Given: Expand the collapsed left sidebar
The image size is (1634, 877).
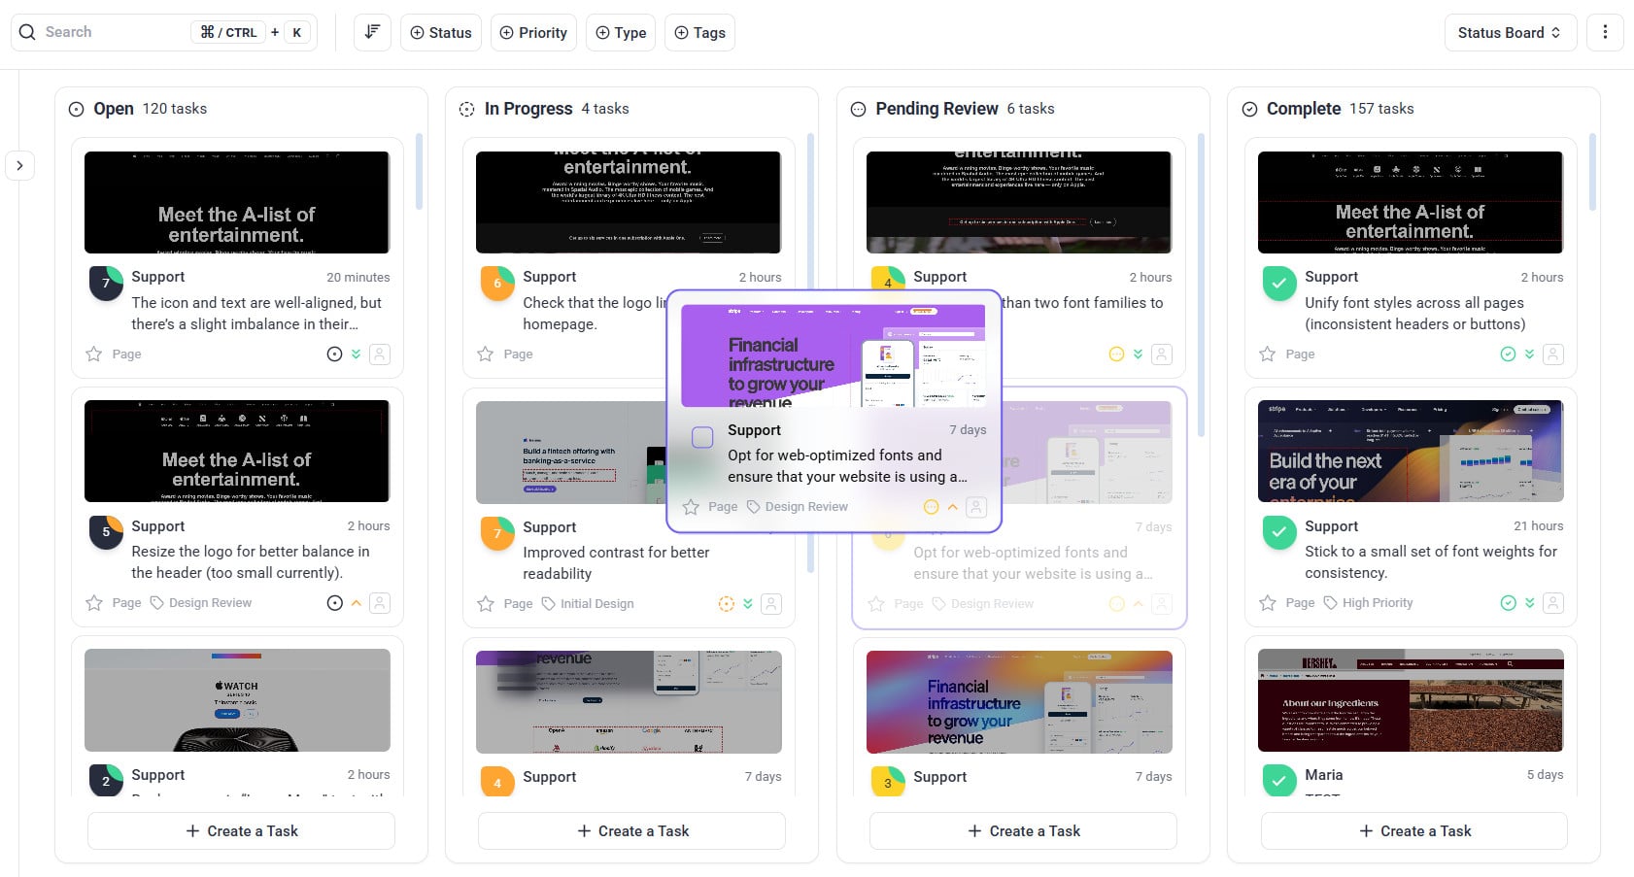Looking at the screenshot, I should click(19, 166).
